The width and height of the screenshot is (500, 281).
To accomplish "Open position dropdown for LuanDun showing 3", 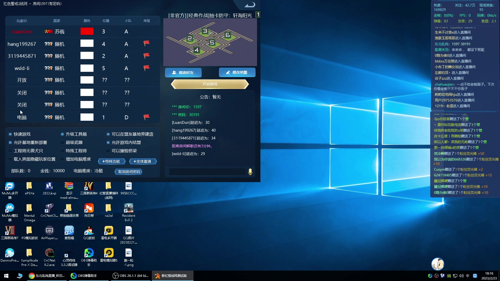I will (104, 31).
